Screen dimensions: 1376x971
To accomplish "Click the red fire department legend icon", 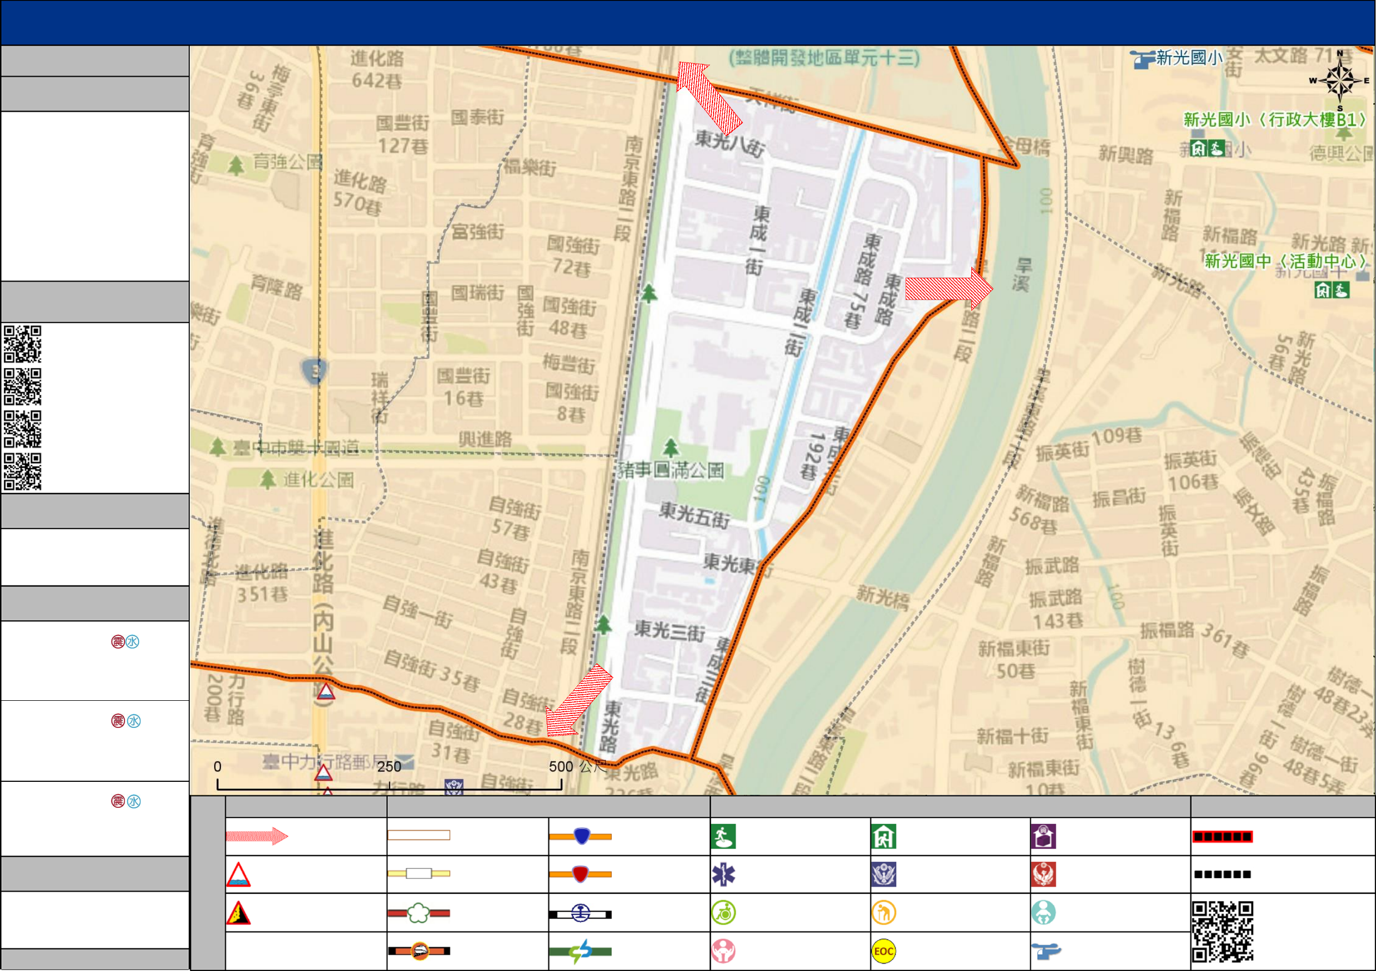I will tap(1043, 875).
